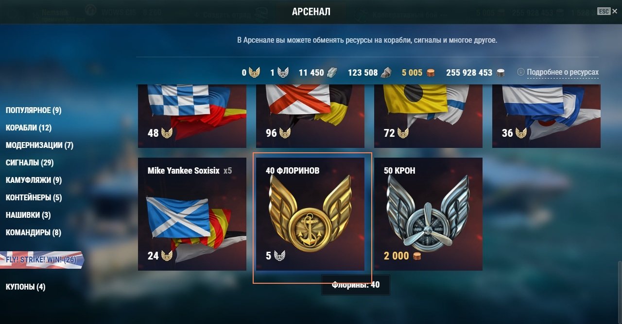
Task: Open the Купоны (4) section
Action: click(25, 287)
